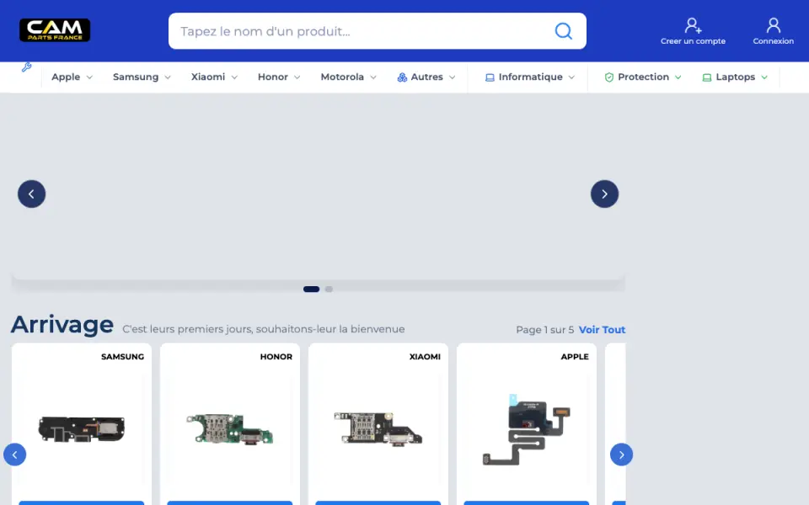Click the Voir Tout link
Screen dimensions: 809x505
pos(602,330)
